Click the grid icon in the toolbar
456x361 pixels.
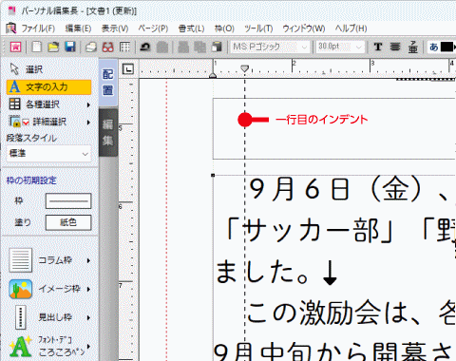(x=124, y=47)
